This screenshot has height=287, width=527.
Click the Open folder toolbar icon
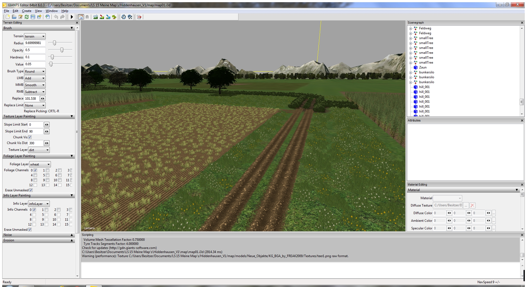(x=14, y=17)
